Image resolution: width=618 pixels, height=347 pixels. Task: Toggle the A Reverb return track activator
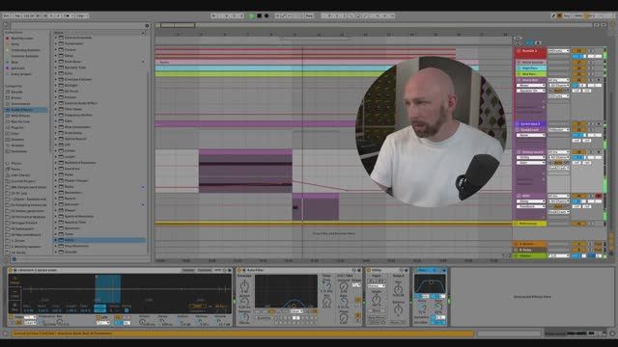[578, 244]
